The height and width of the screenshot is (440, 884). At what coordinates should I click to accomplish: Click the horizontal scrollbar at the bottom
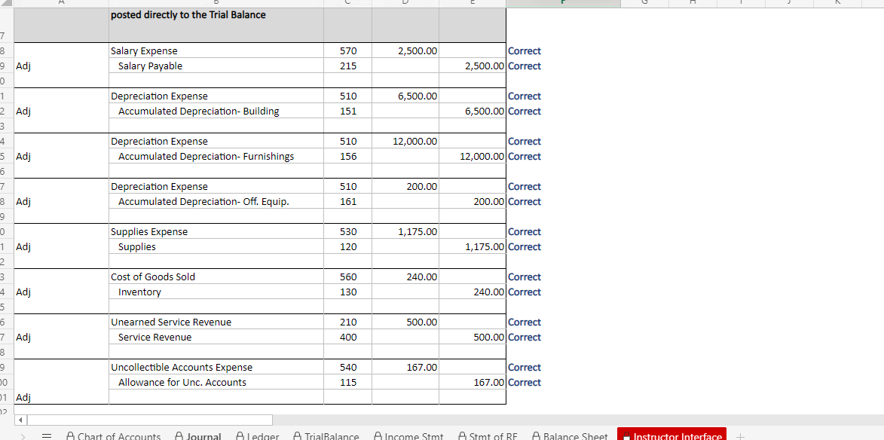151,420
